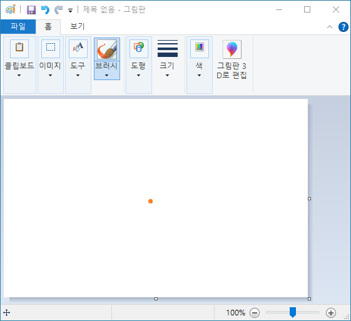This screenshot has width=351, height=321.
Task: Expand the 도형 dropdown arrow
Action: (x=138, y=76)
